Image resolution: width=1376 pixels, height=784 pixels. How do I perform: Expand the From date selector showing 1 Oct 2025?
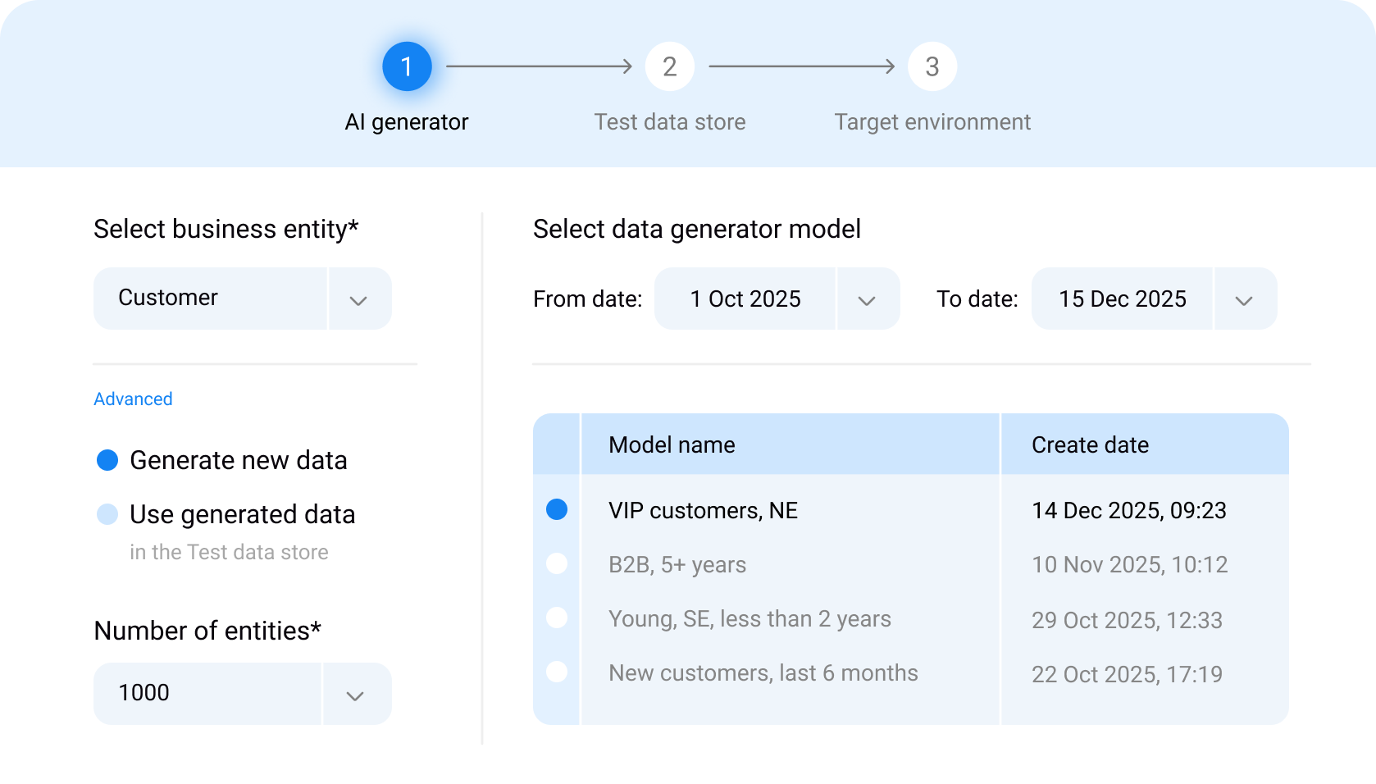[x=868, y=299]
